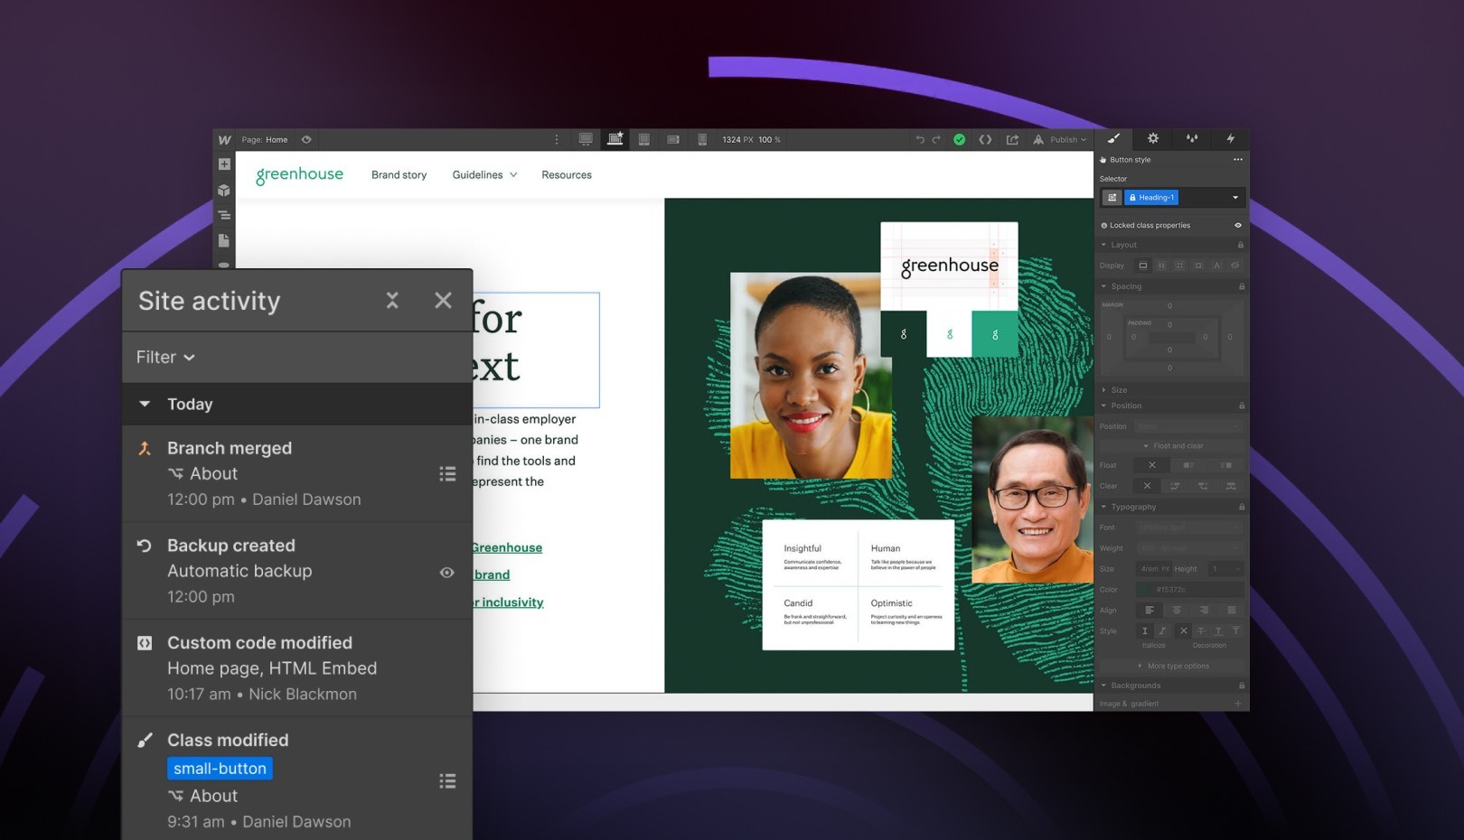Switch to mobile landscape breakpoint
The height and width of the screenshot is (840, 1464).
(x=673, y=140)
